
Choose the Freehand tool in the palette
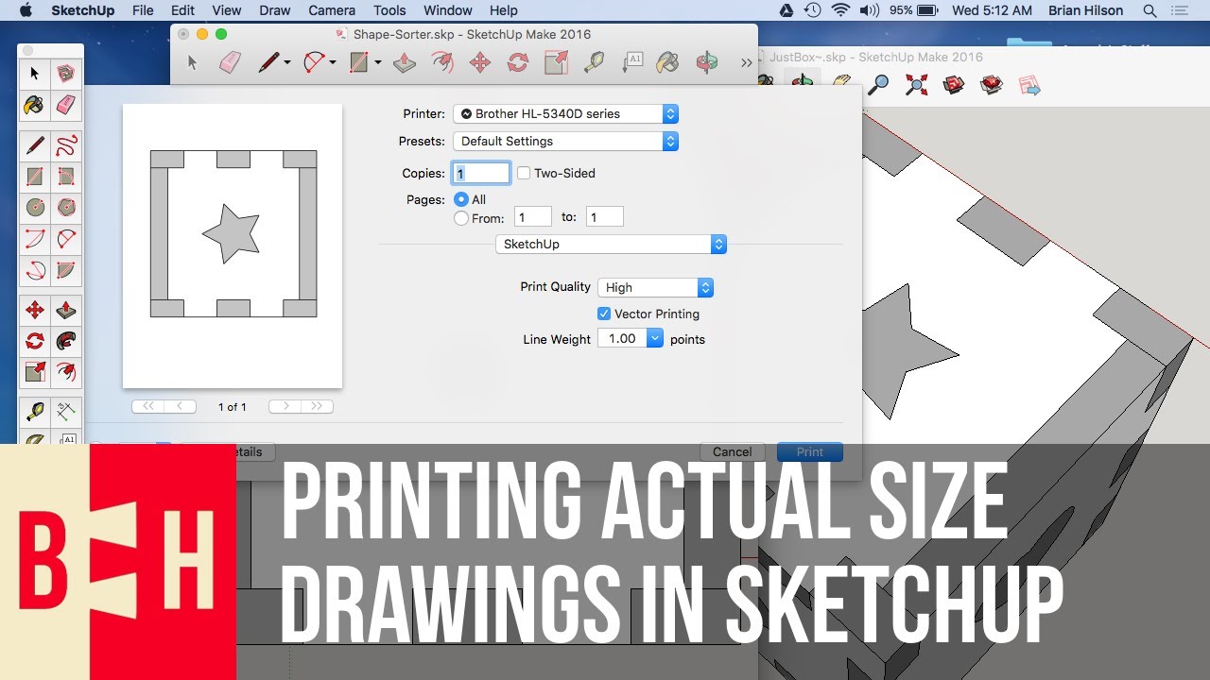(x=65, y=145)
